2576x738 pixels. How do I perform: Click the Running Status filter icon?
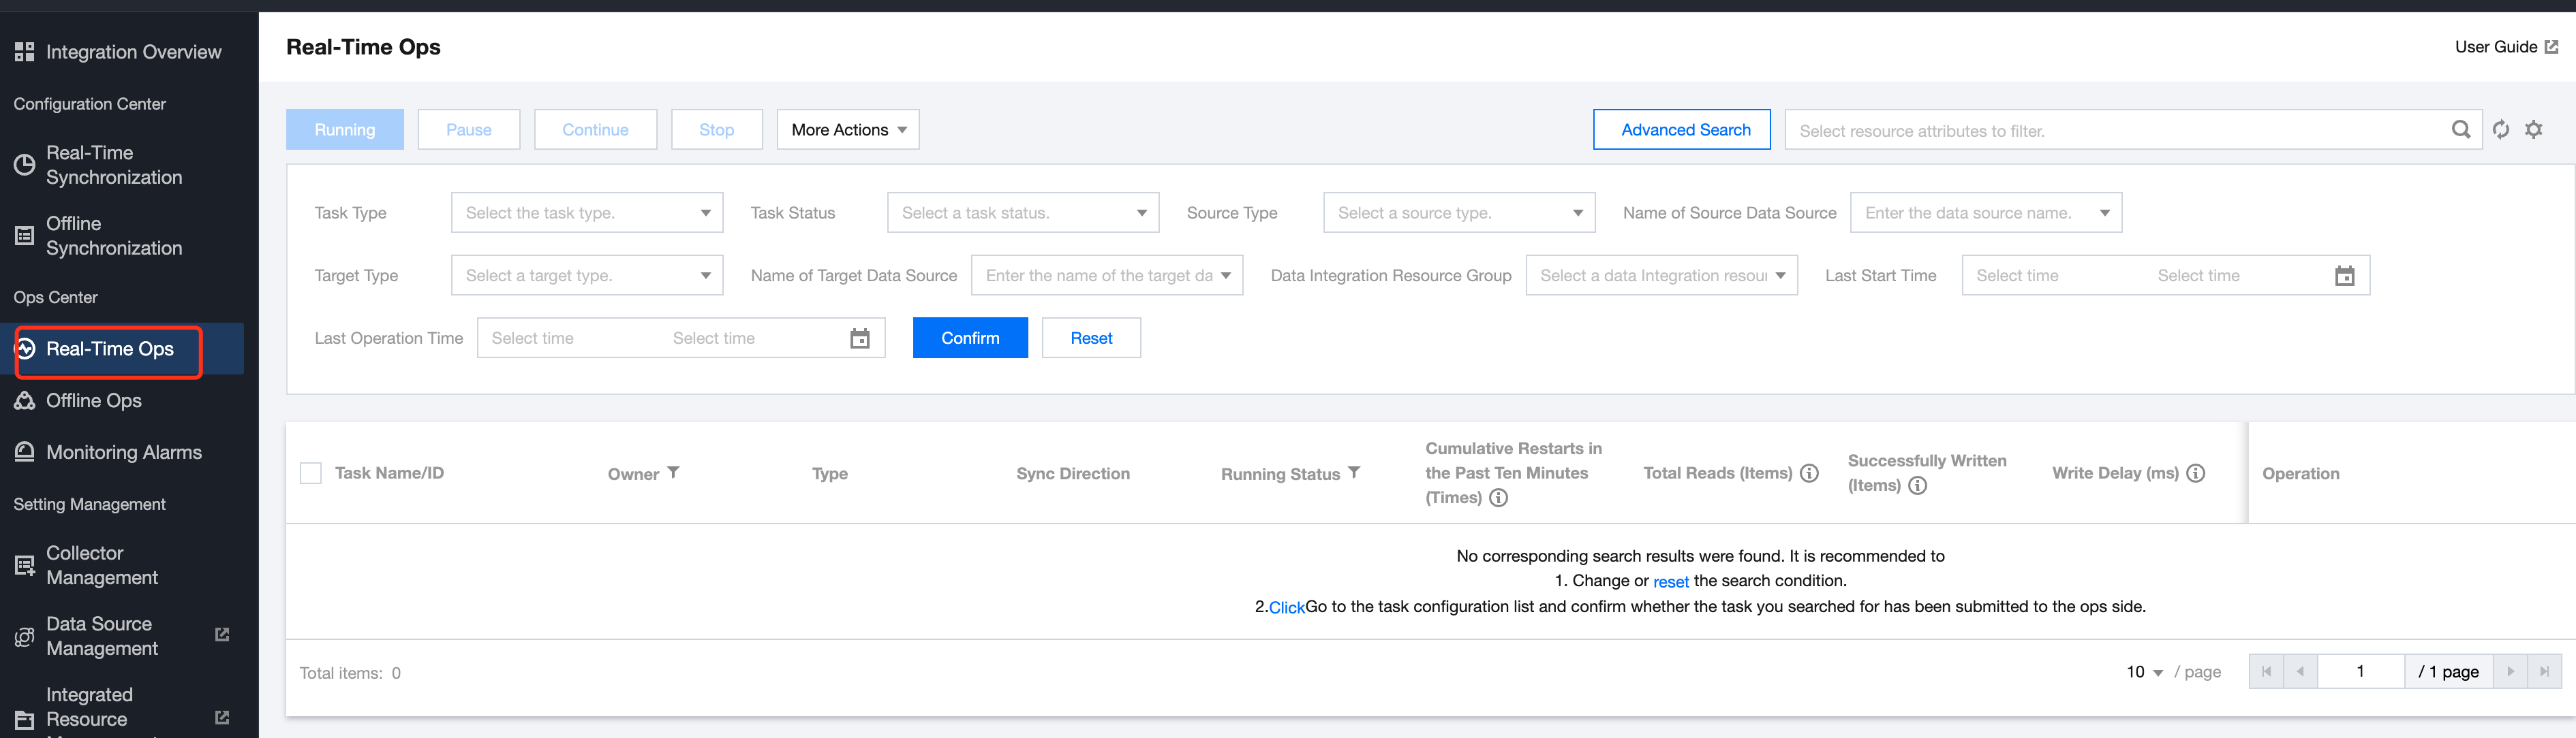(x=1354, y=472)
